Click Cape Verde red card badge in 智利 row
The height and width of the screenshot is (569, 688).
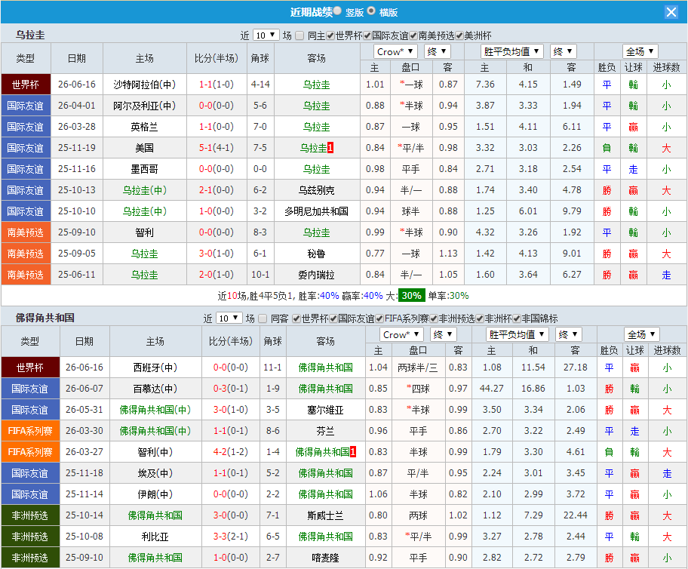(353, 452)
